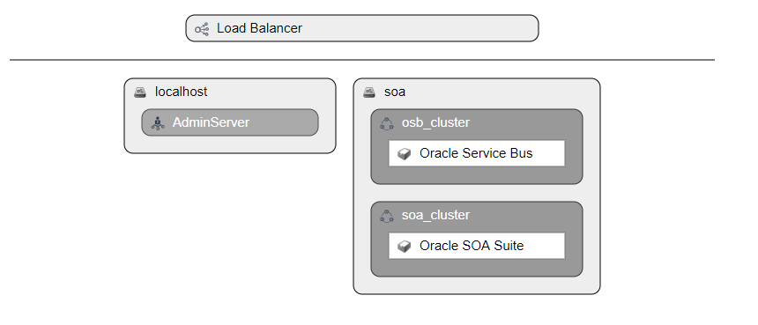
Task: Click the Load Balancer network icon
Action: [202, 29]
